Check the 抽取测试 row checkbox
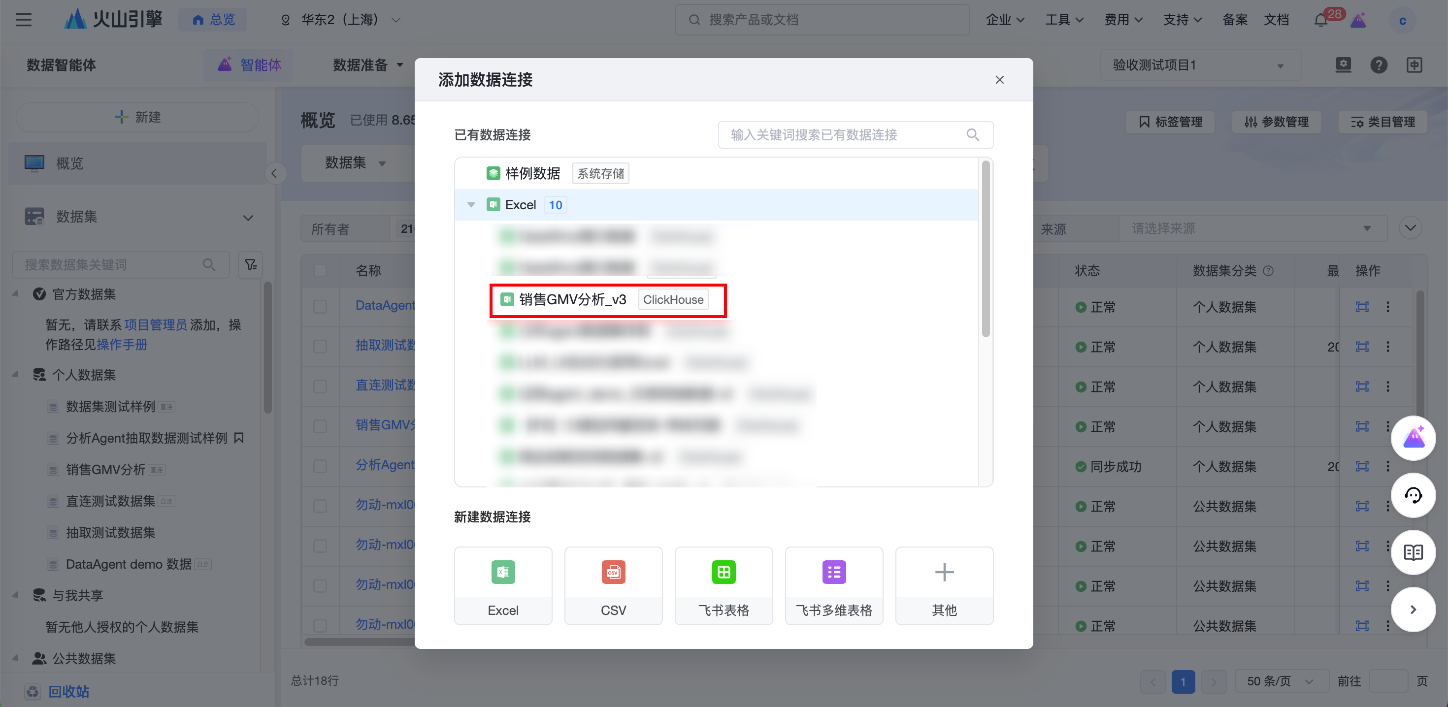This screenshot has width=1448, height=707. [321, 346]
